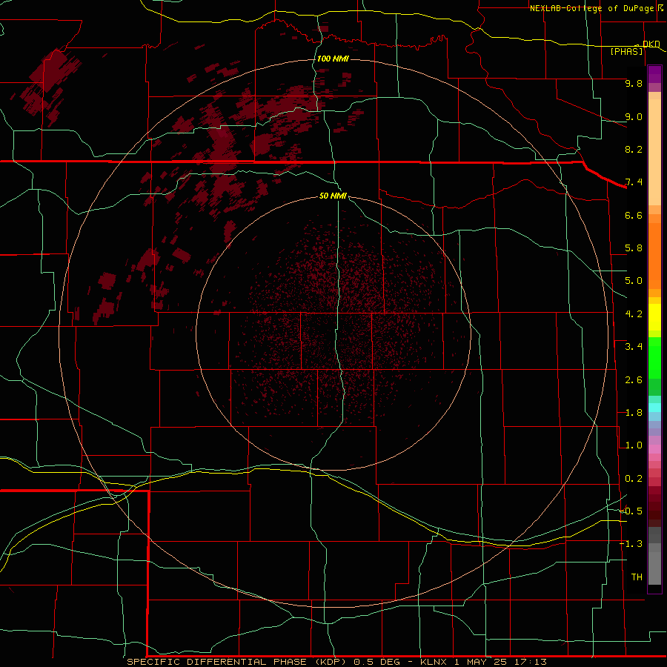Click the 0.5 DEG elevation text
The image size is (667, 667).
click(377, 662)
